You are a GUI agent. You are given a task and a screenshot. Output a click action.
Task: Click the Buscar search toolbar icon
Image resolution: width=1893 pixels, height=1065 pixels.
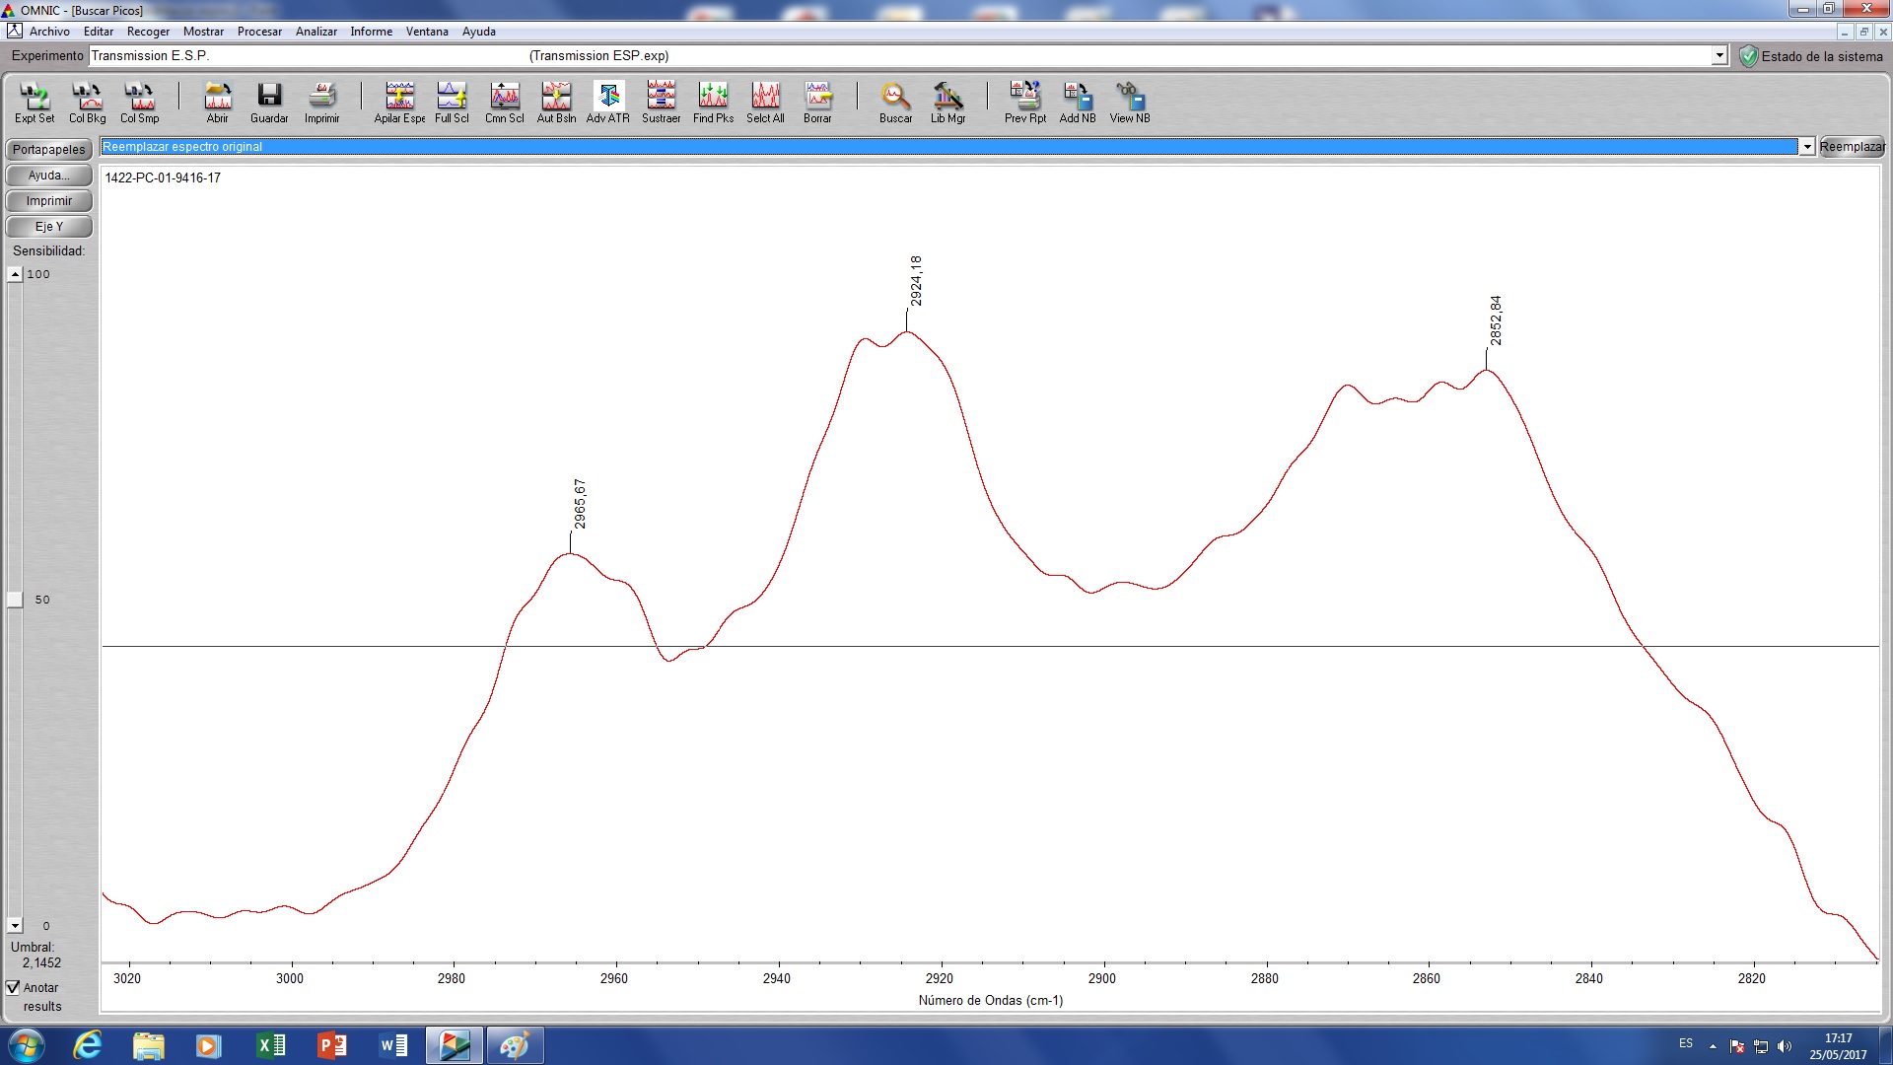pos(895,103)
